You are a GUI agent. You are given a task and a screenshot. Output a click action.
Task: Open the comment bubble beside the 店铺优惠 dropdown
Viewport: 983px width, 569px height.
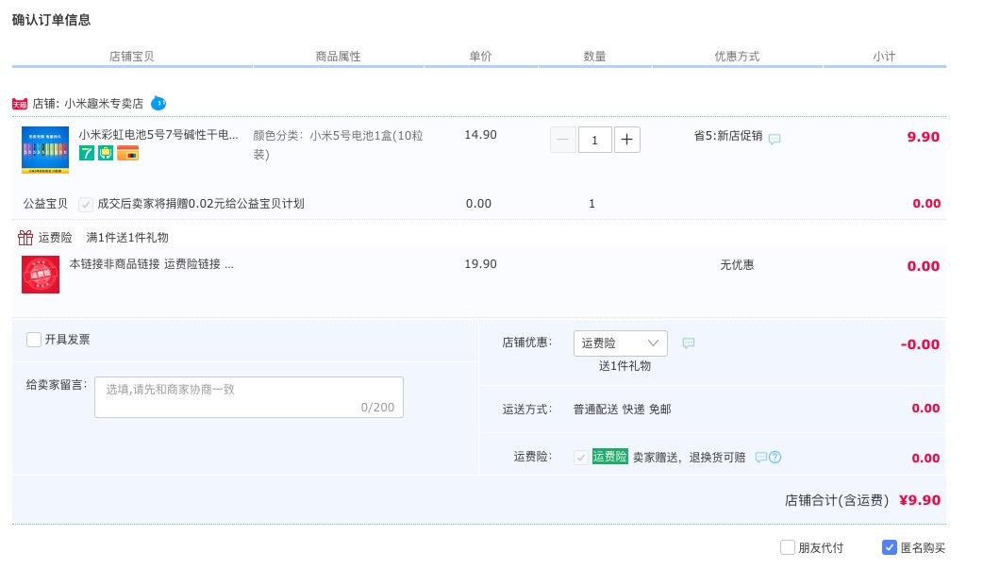[x=689, y=343]
